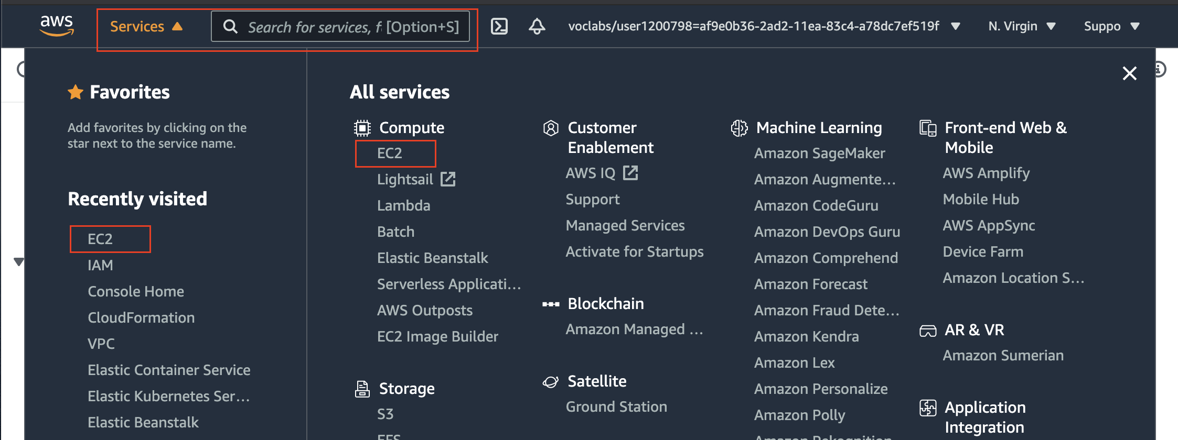Click the Favorites star icon
1178x440 pixels.
click(76, 92)
